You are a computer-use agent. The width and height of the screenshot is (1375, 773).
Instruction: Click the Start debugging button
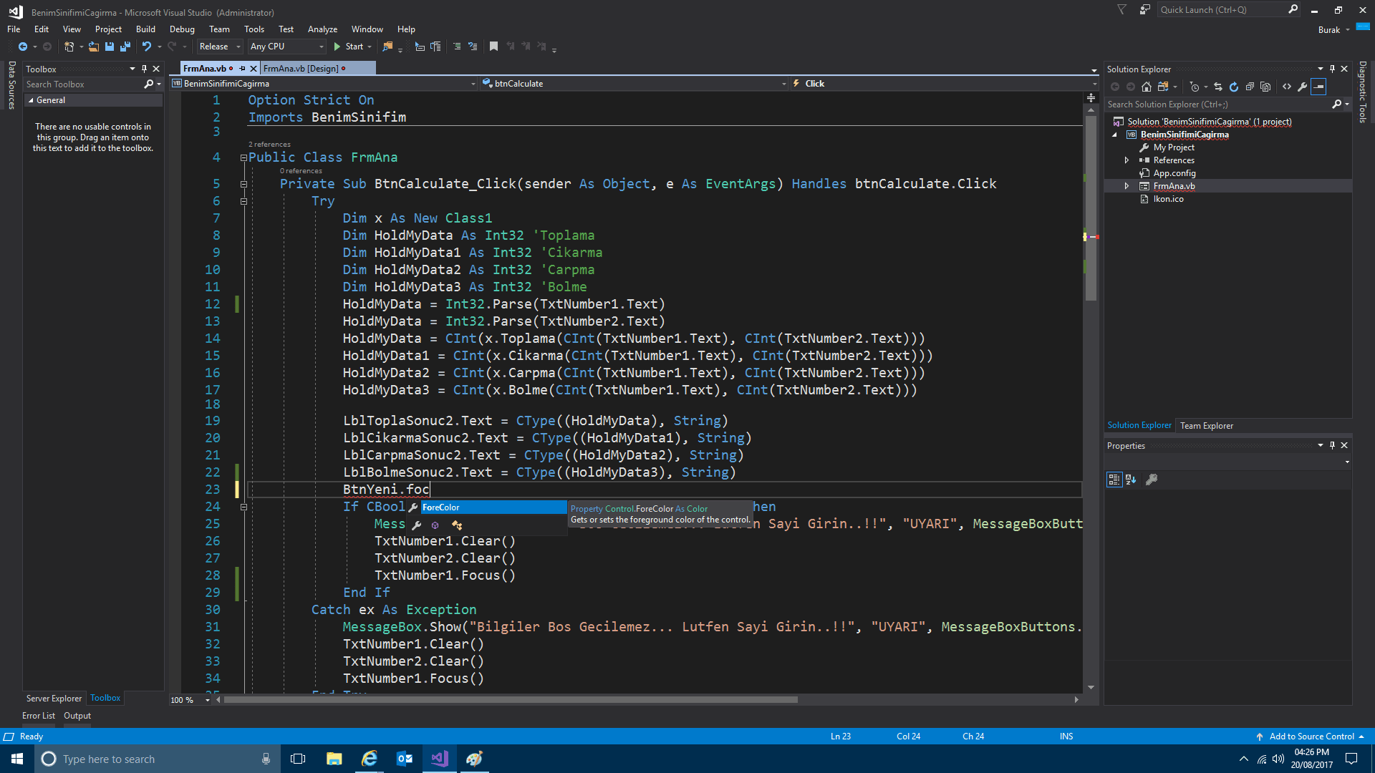[x=350, y=46]
